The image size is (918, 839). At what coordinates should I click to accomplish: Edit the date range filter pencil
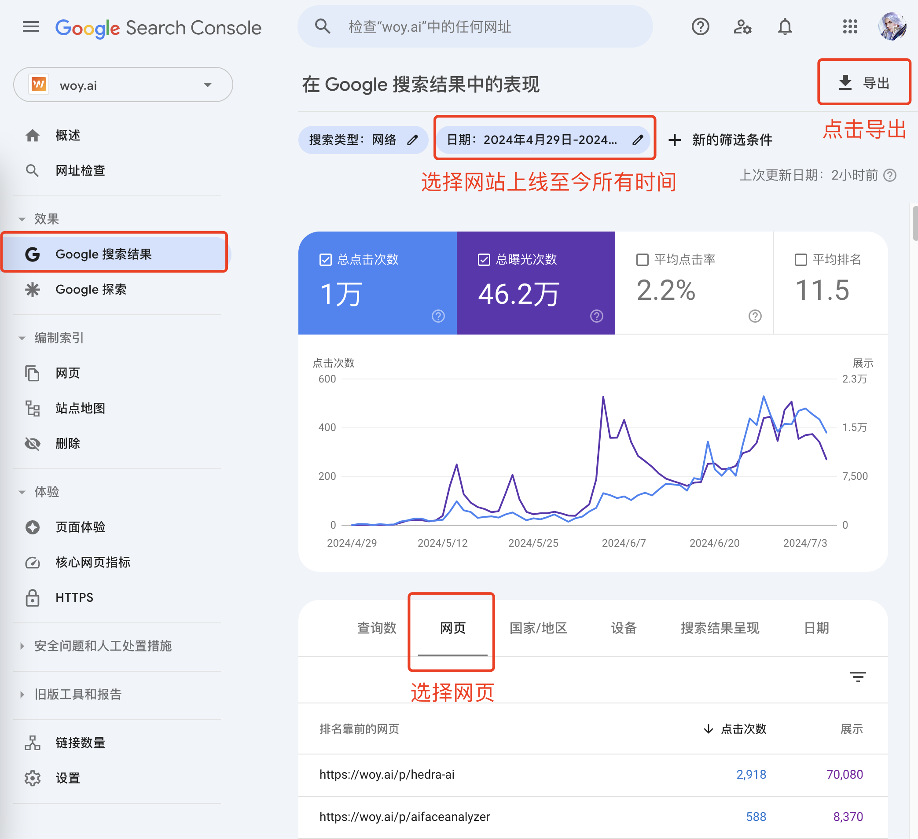pos(638,140)
